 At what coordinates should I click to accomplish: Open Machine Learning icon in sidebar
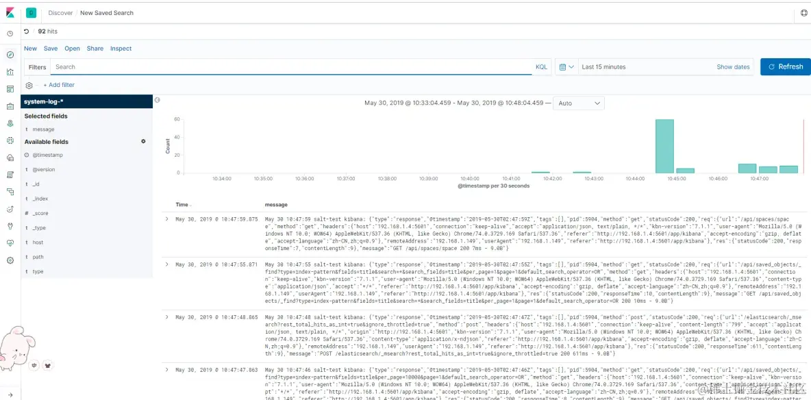10,140
